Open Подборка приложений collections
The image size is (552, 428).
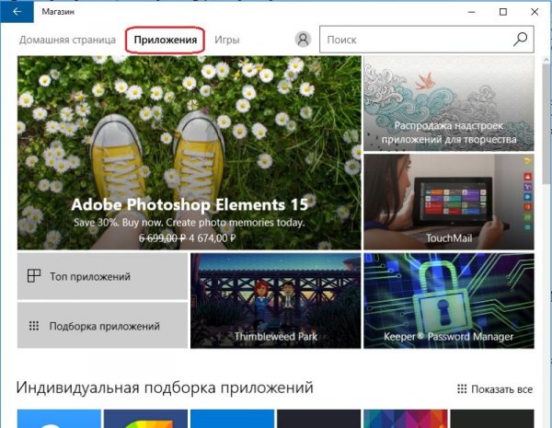point(102,326)
